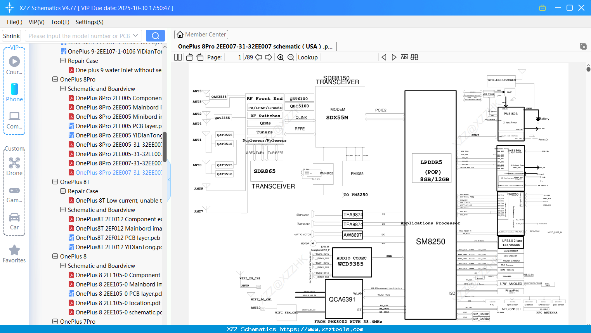Collapse the OnePlus 8T tree node

point(55,182)
